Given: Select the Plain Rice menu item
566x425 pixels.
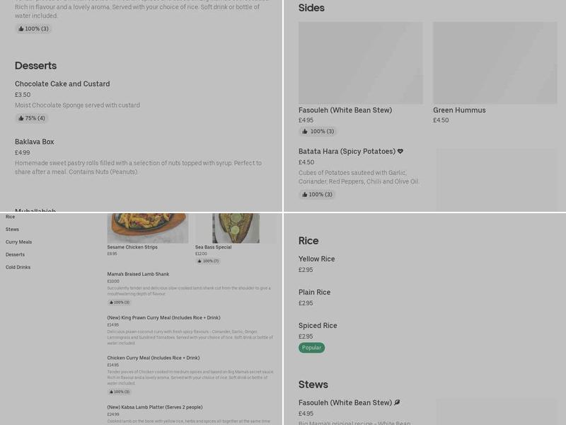Looking at the screenshot, I should [315, 292].
